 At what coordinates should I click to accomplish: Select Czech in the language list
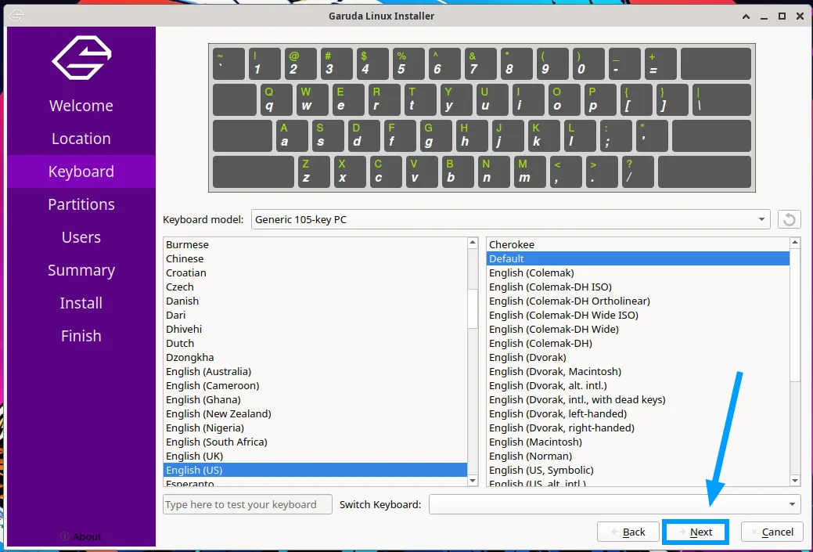[x=315, y=287]
